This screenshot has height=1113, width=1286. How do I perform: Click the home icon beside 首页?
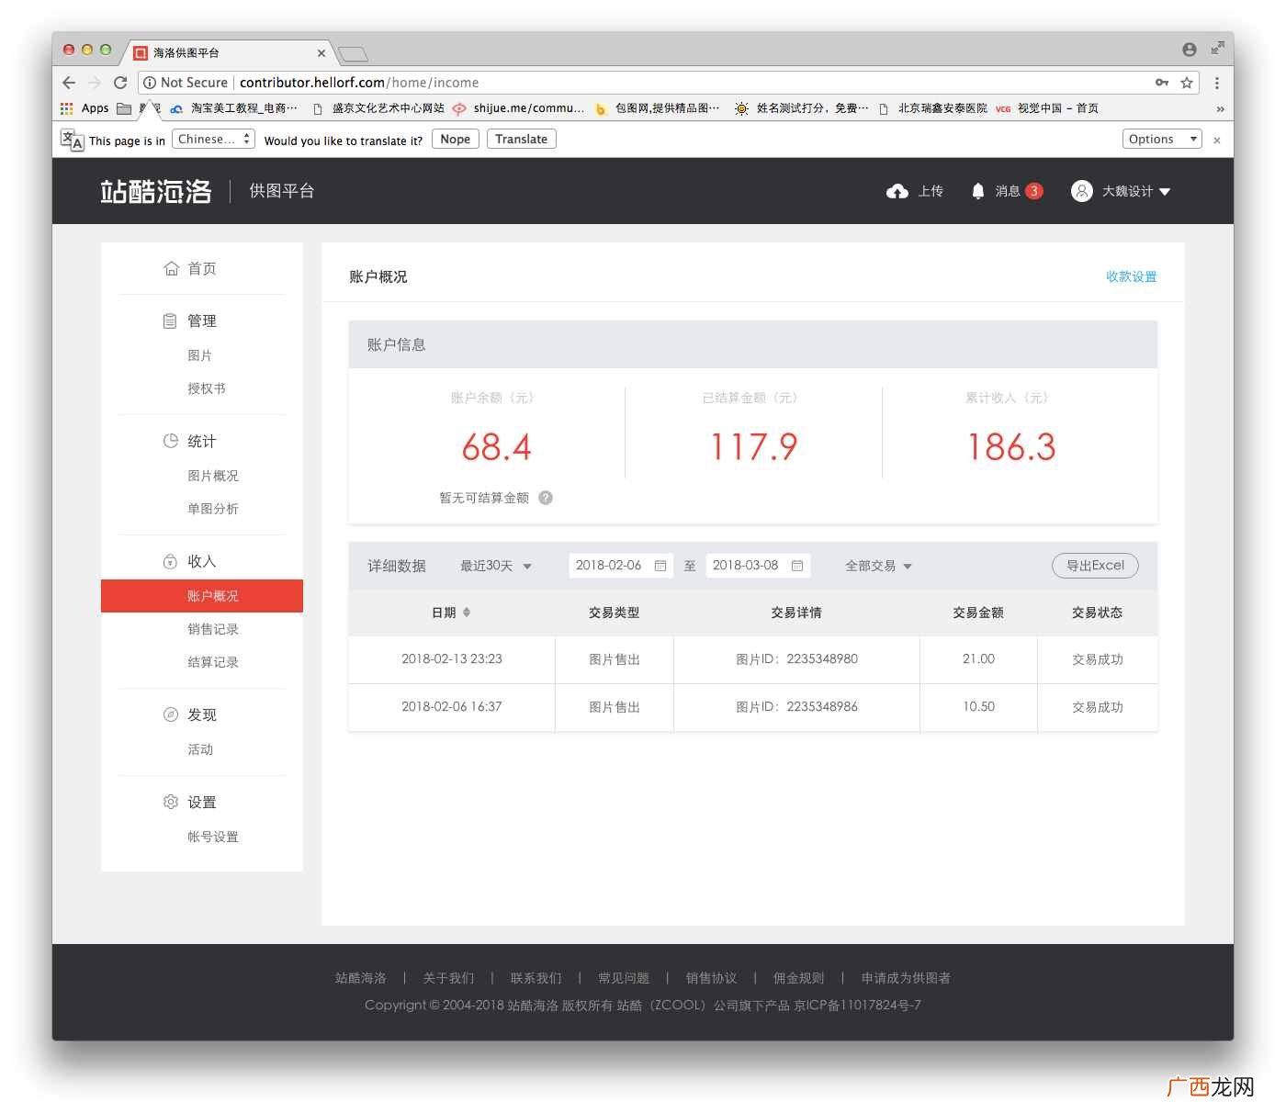tap(171, 268)
